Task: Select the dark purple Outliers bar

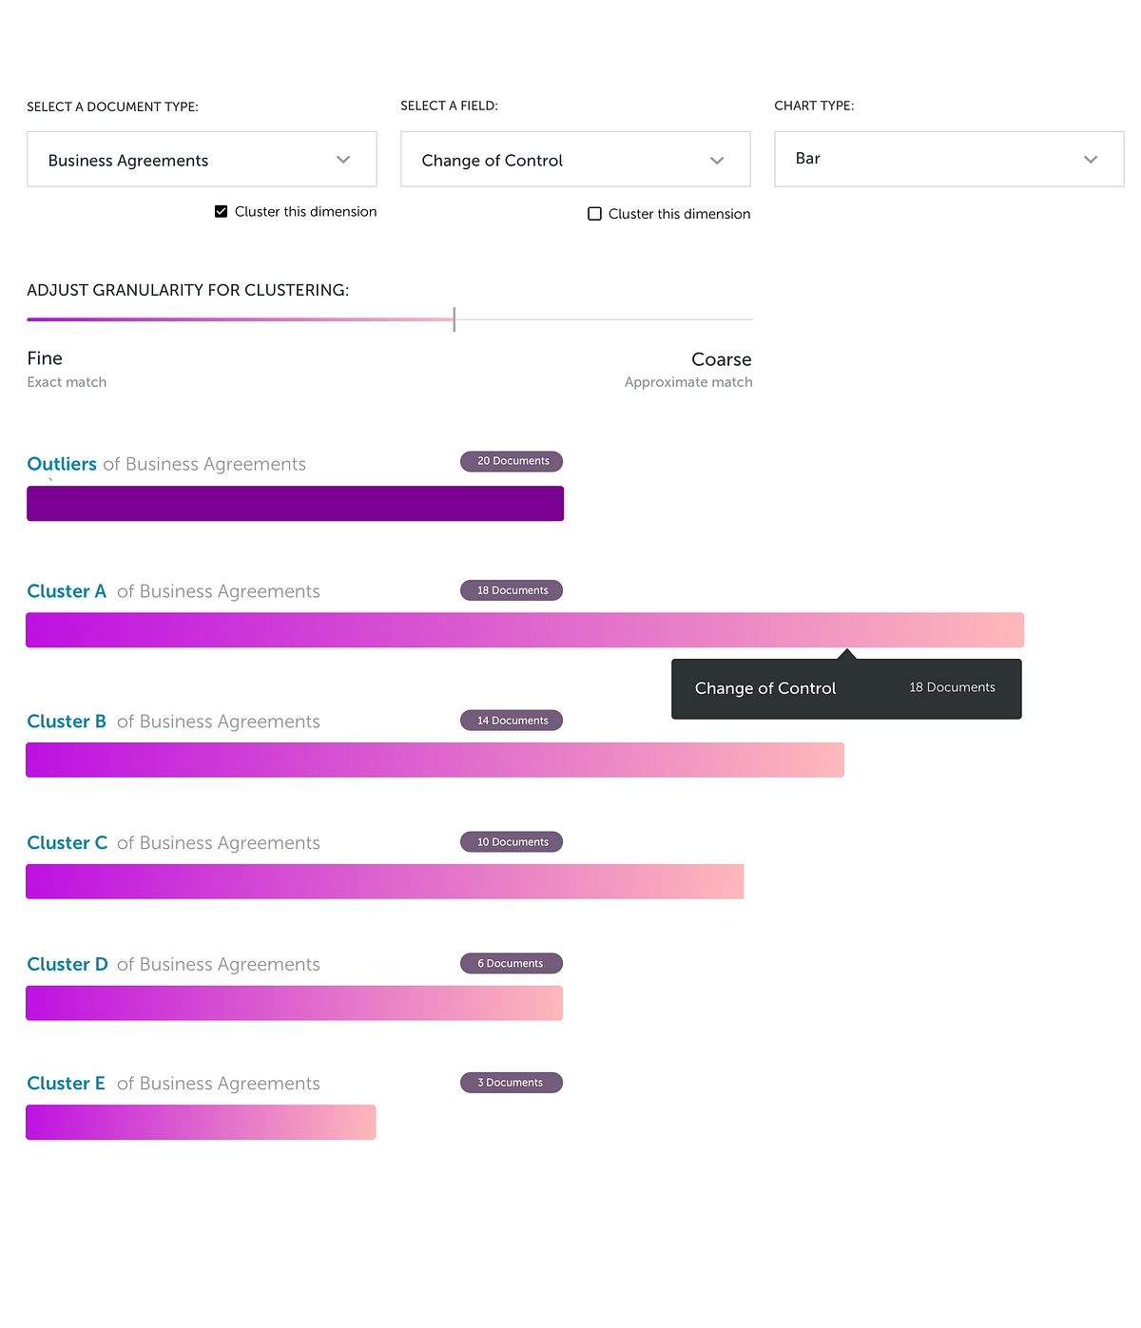Action: tap(295, 504)
